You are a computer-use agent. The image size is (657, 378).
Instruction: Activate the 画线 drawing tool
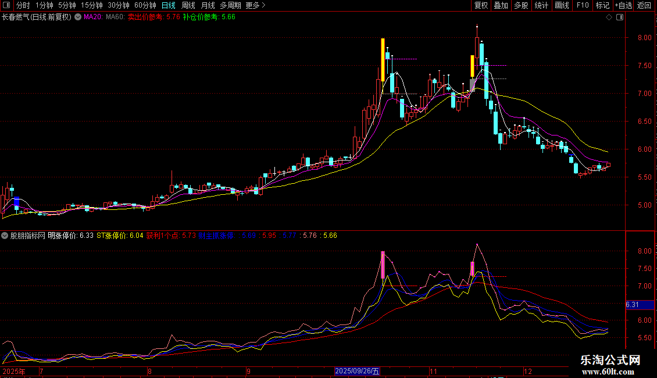pyautogui.click(x=562, y=5)
